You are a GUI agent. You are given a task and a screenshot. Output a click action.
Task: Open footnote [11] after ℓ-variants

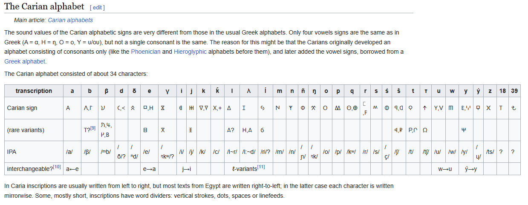[x=261, y=167]
